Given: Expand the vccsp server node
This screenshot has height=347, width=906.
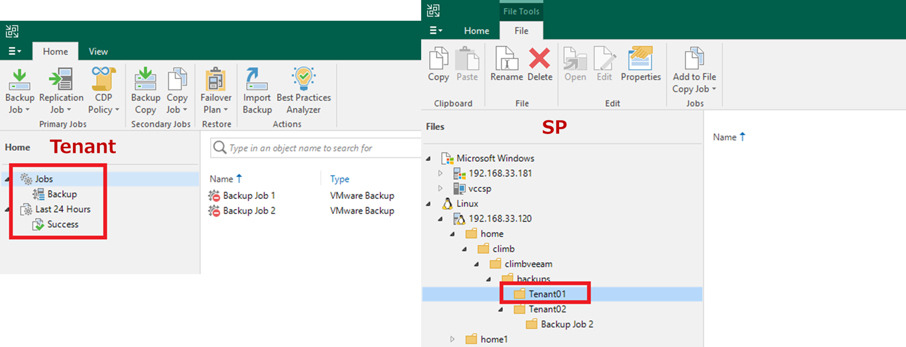Looking at the screenshot, I should [x=440, y=188].
